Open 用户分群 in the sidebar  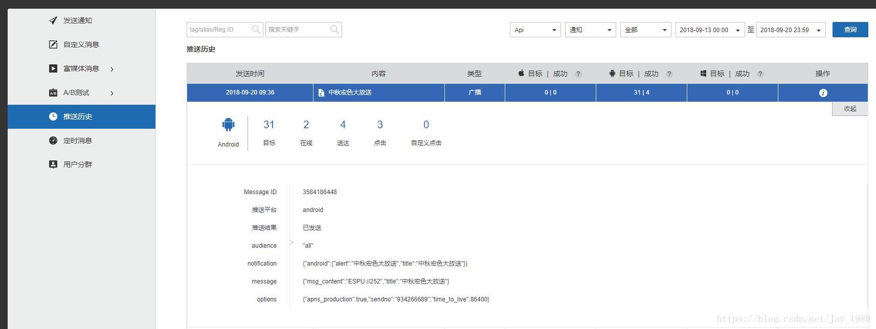pos(81,165)
